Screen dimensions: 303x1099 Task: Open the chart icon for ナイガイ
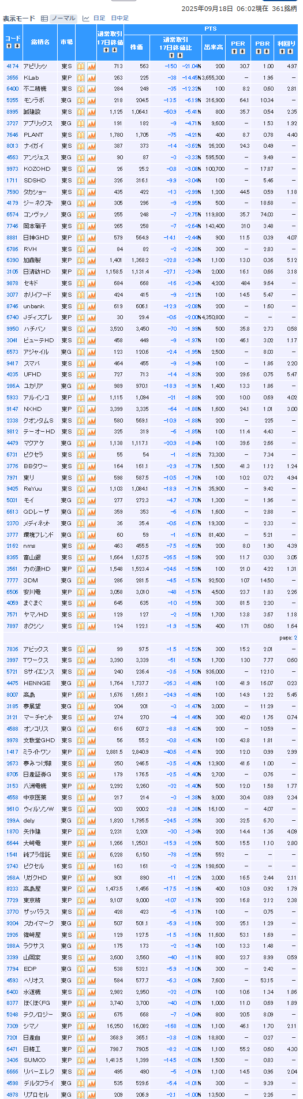click(91, 146)
